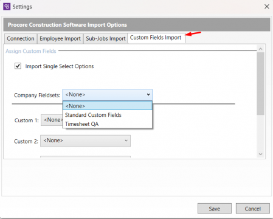Click the scrollbar down arrow
Image resolution: width=273 pixels, height=219 pixels.
click(261, 154)
